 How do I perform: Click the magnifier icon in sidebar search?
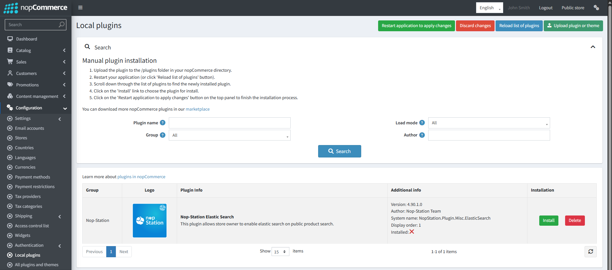[x=62, y=25]
